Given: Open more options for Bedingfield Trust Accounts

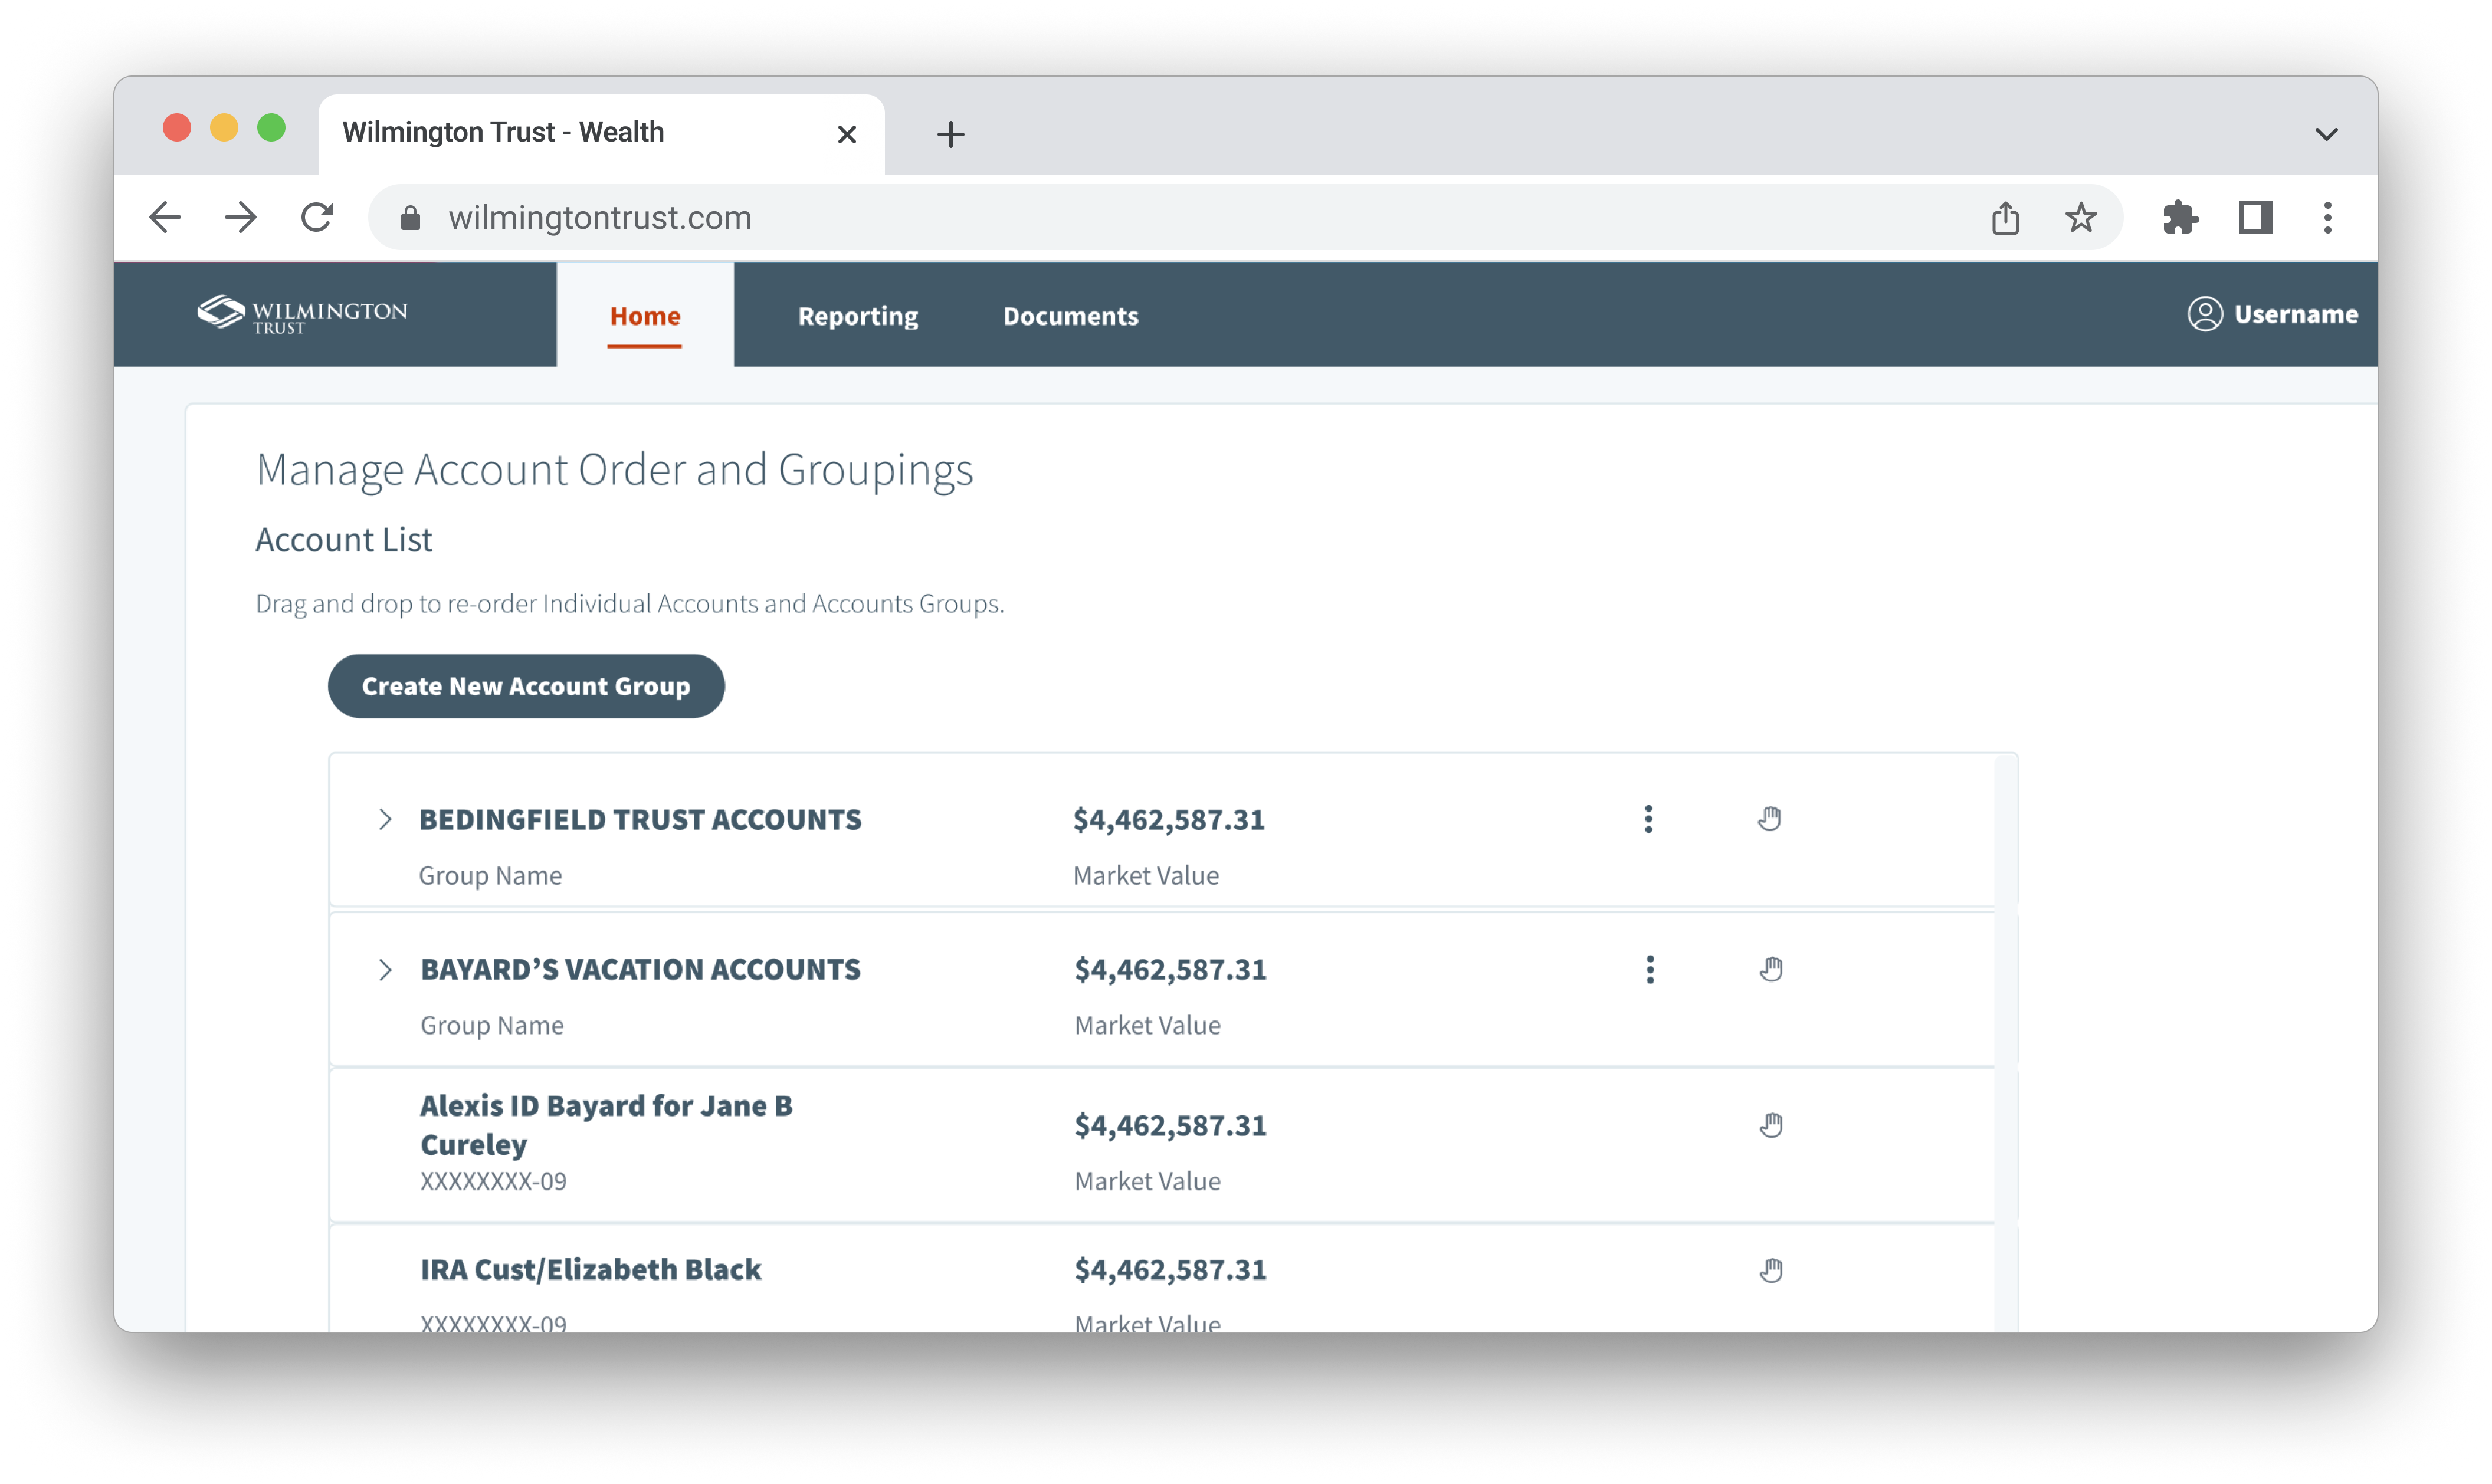Looking at the screenshot, I should pos(1649,819).
